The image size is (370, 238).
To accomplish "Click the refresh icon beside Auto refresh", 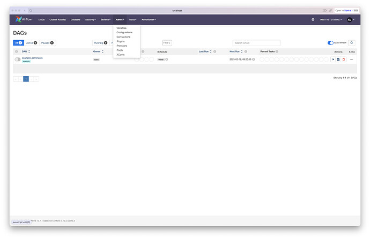I will click(x=352, y=43).
